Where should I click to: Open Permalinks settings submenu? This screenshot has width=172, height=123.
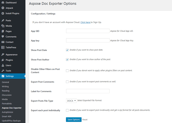tap(7, 104)
